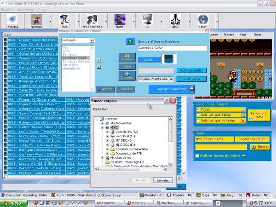
Task: Click the Gameboy Color icon preview thumbnail
Action: (x=169, y=59)
